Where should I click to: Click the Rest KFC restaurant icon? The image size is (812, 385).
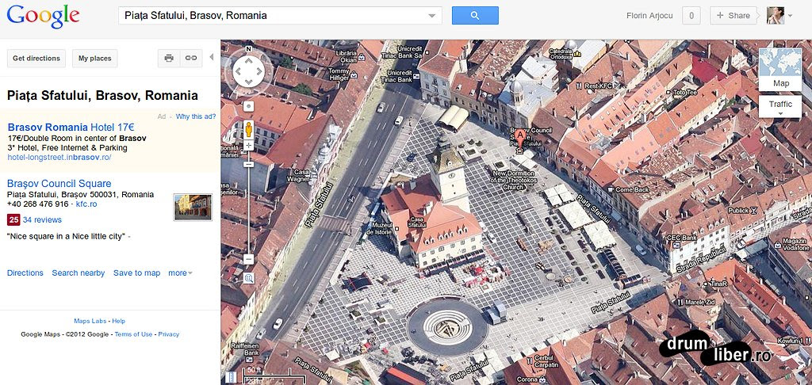(x=580, y=86)
